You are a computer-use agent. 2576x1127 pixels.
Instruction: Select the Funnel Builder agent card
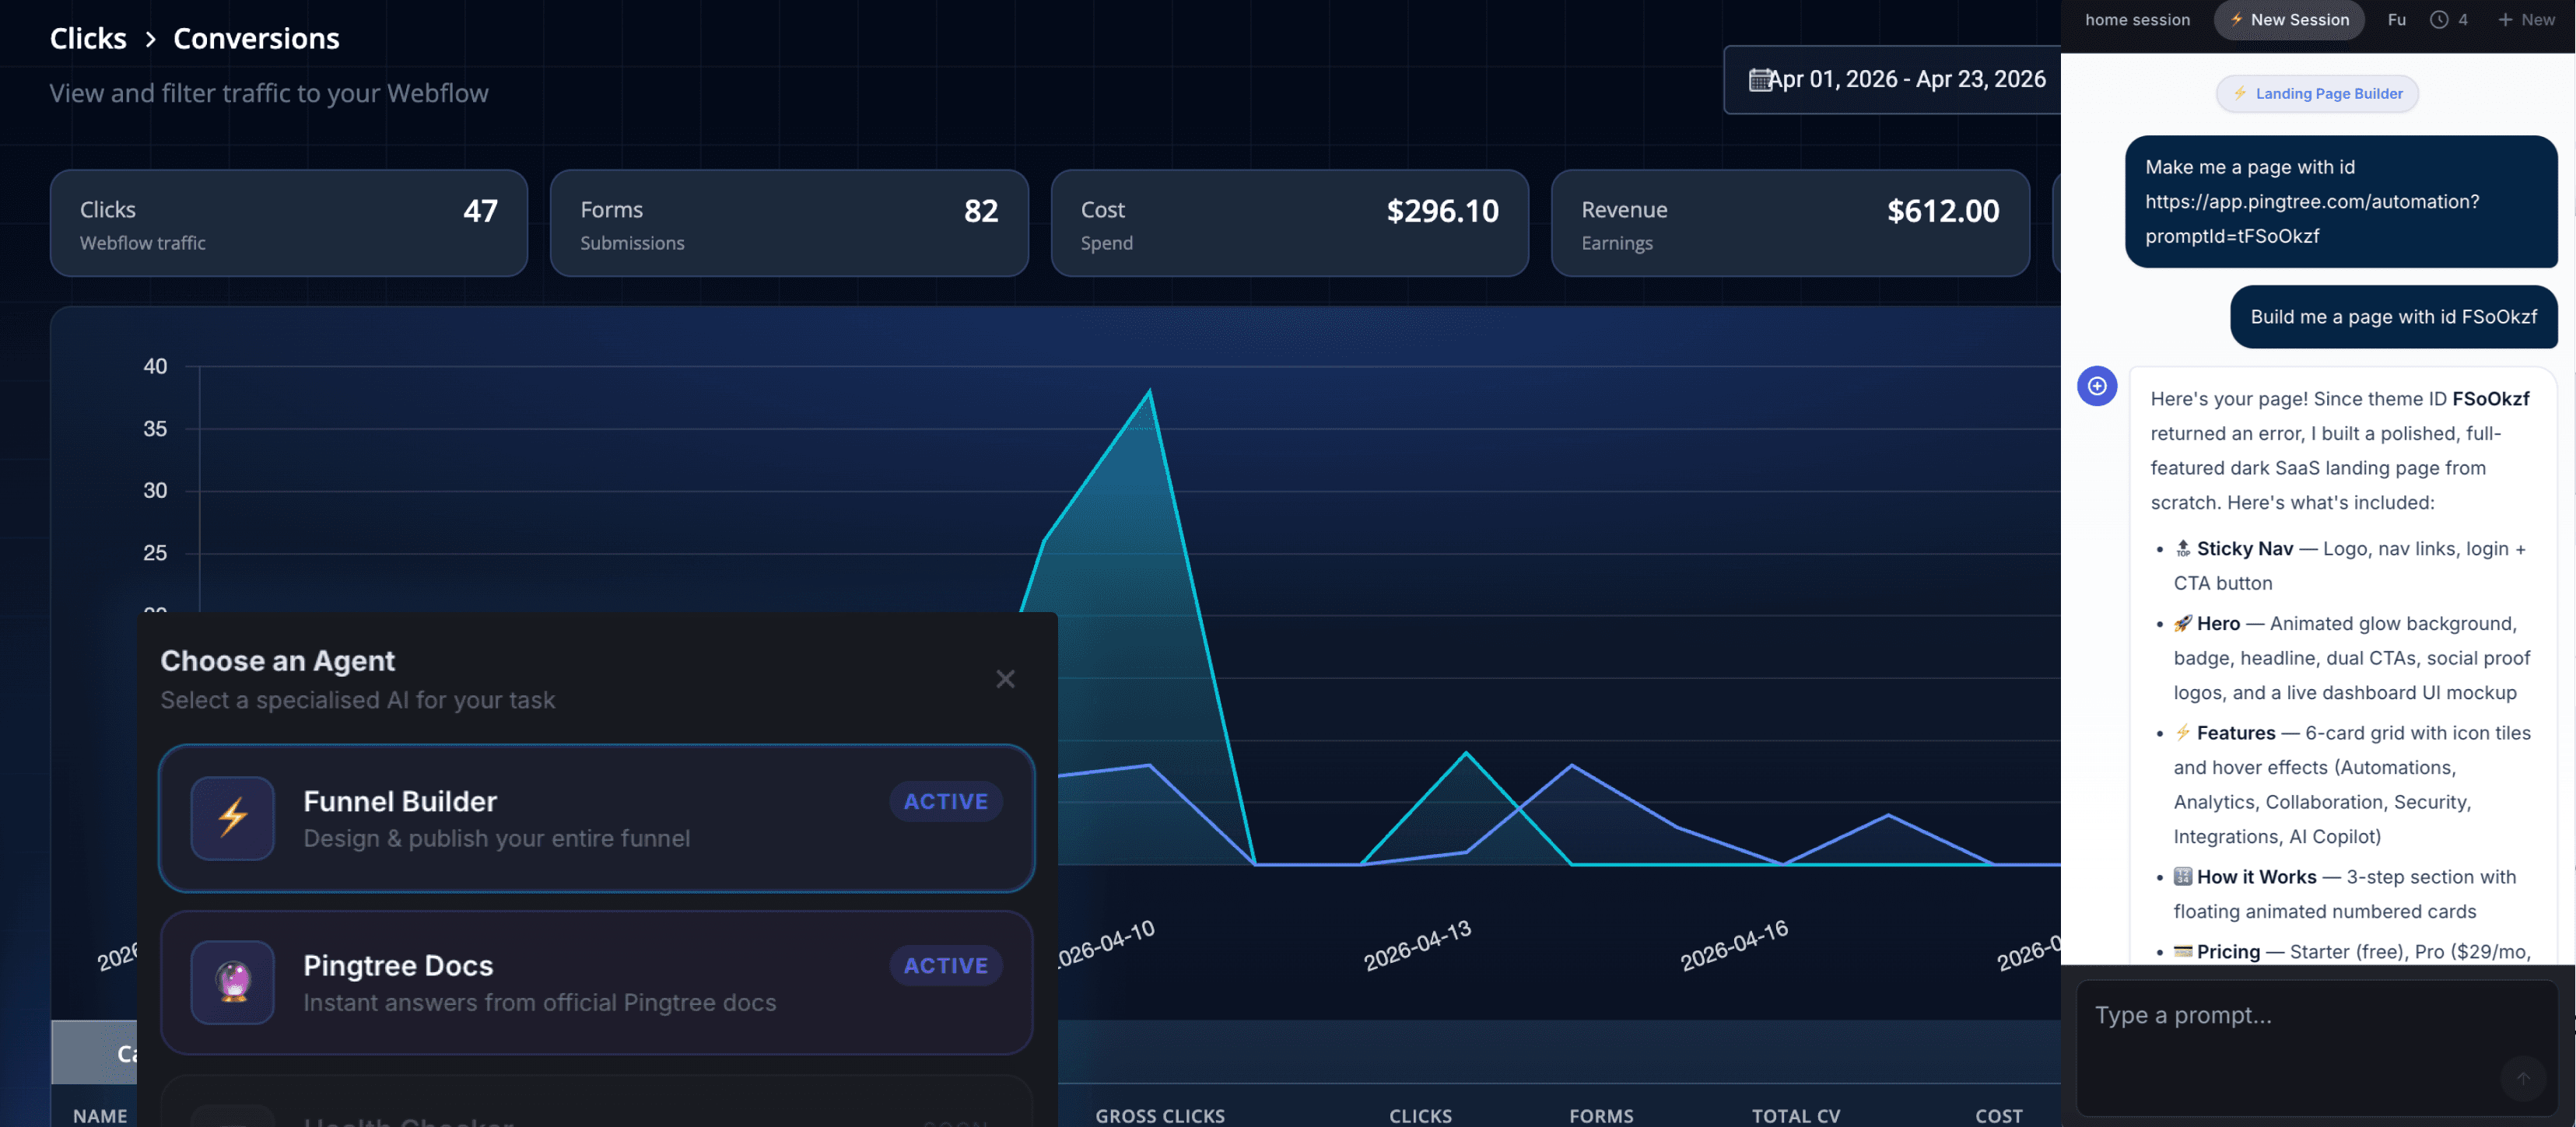pos(596,818)
